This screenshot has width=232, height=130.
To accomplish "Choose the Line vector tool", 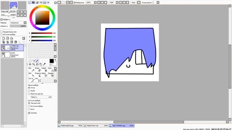I will pyautogui.click(x=38, y=80).
